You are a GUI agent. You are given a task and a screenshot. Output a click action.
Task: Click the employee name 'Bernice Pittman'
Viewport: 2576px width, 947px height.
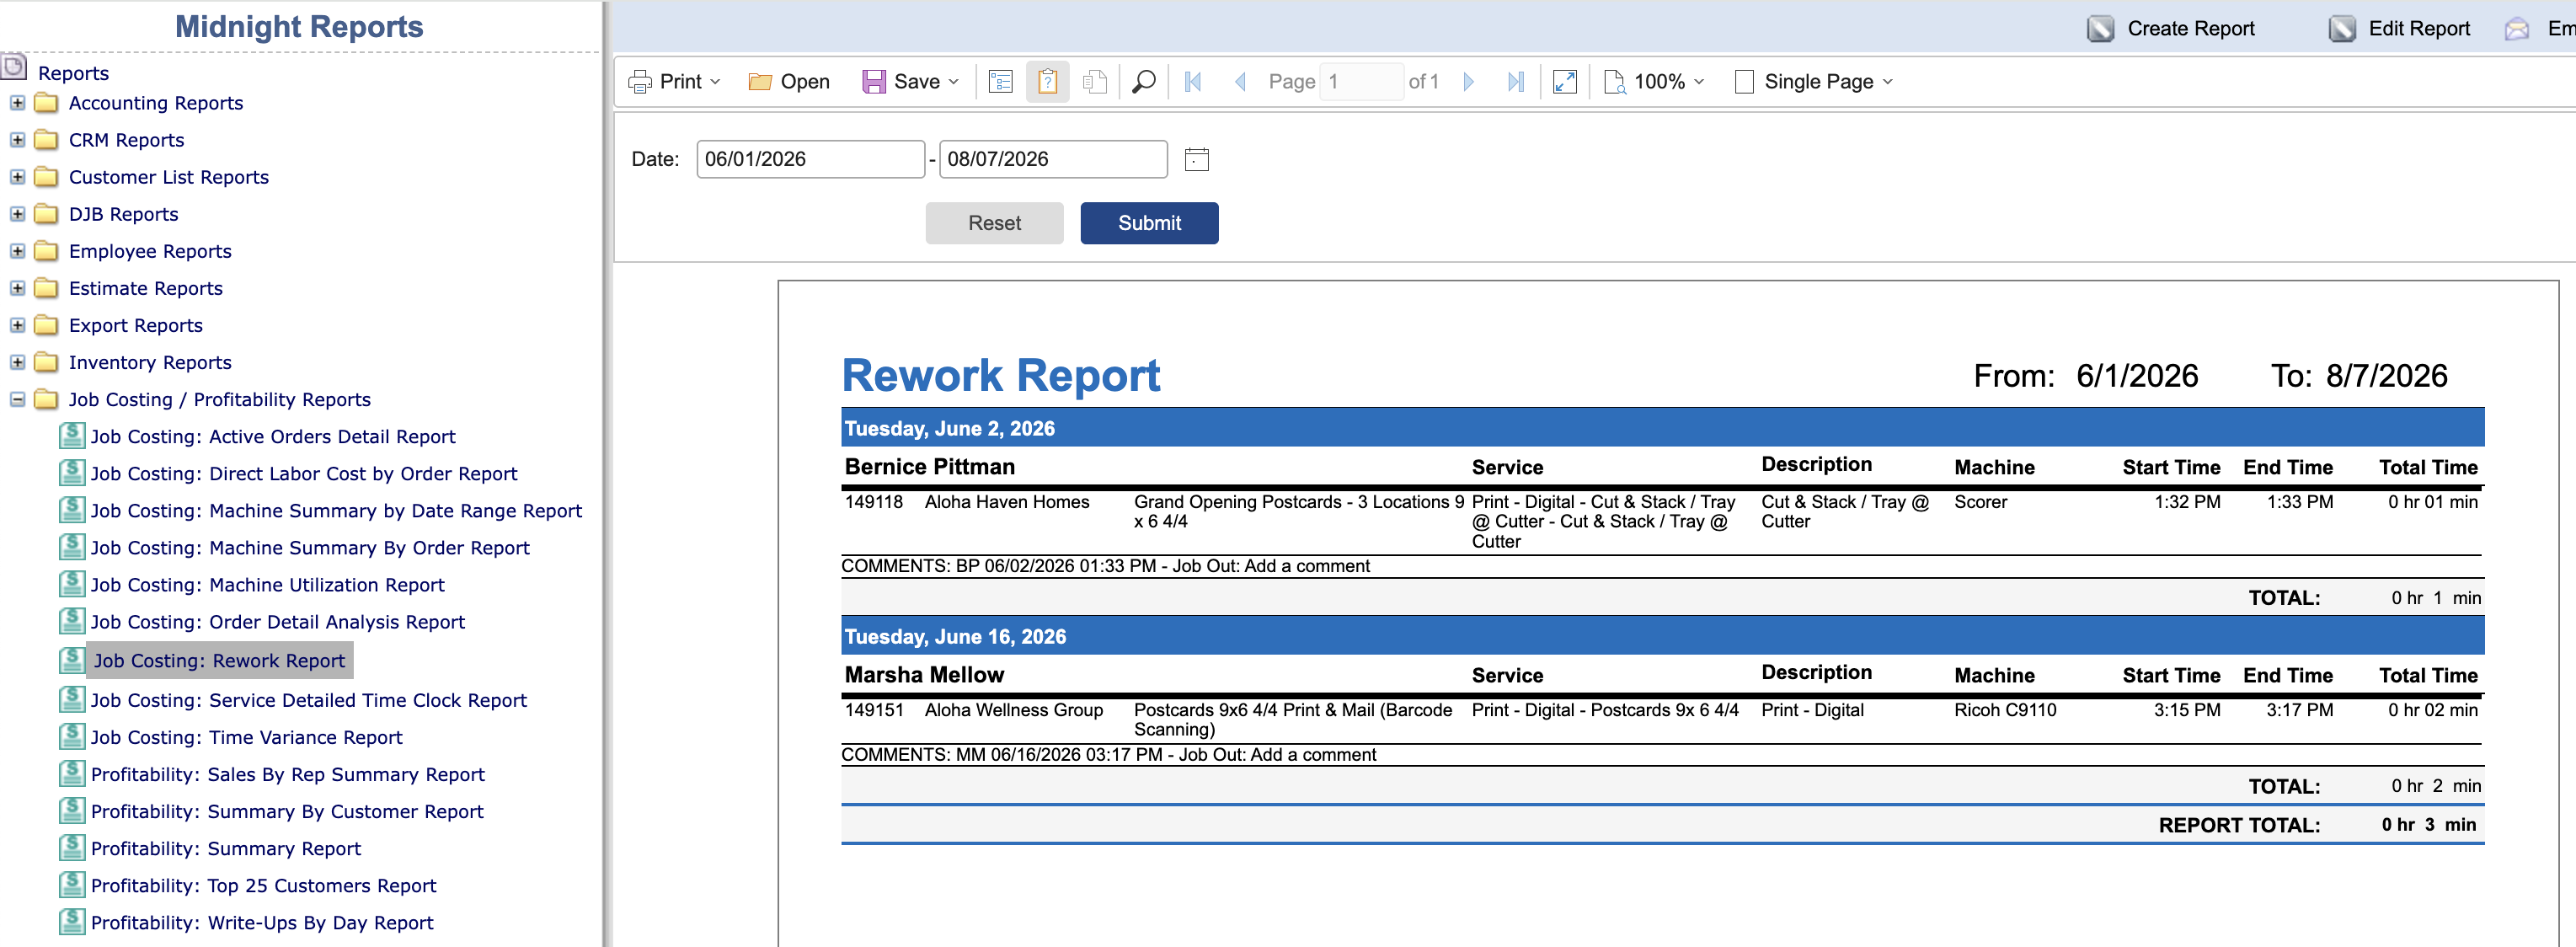(x=929, y=467)
